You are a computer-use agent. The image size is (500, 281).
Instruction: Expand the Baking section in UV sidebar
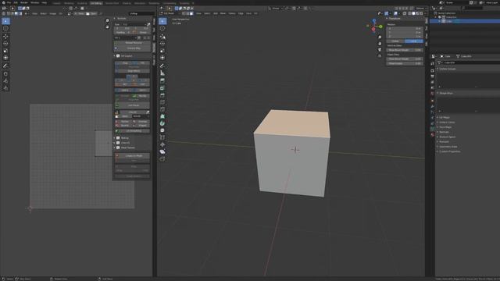pyautogui.click(x=125, y=138)
